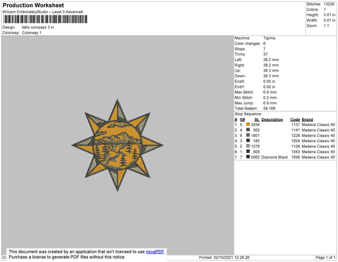Click the tan 1276 thread color swatch
The image size is (338, 262).
(248, 146)
